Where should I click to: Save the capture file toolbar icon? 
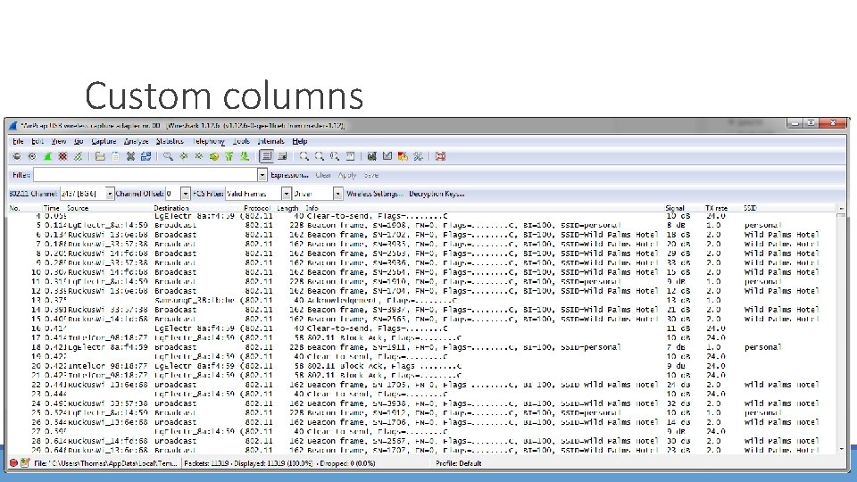(x=115, y=156)
